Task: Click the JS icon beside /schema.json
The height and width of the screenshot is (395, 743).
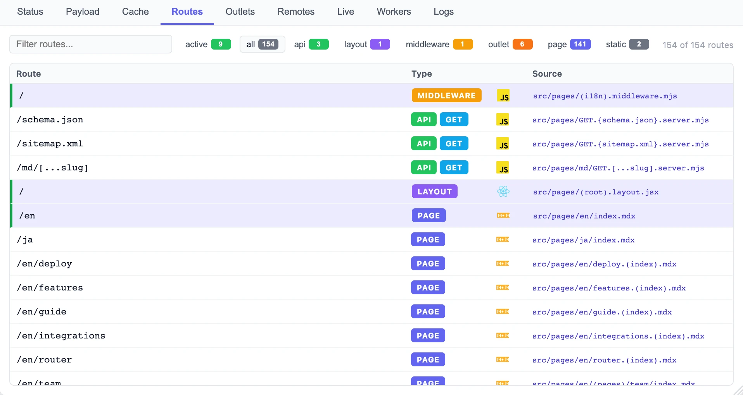Action: click(x=503, y=120)
